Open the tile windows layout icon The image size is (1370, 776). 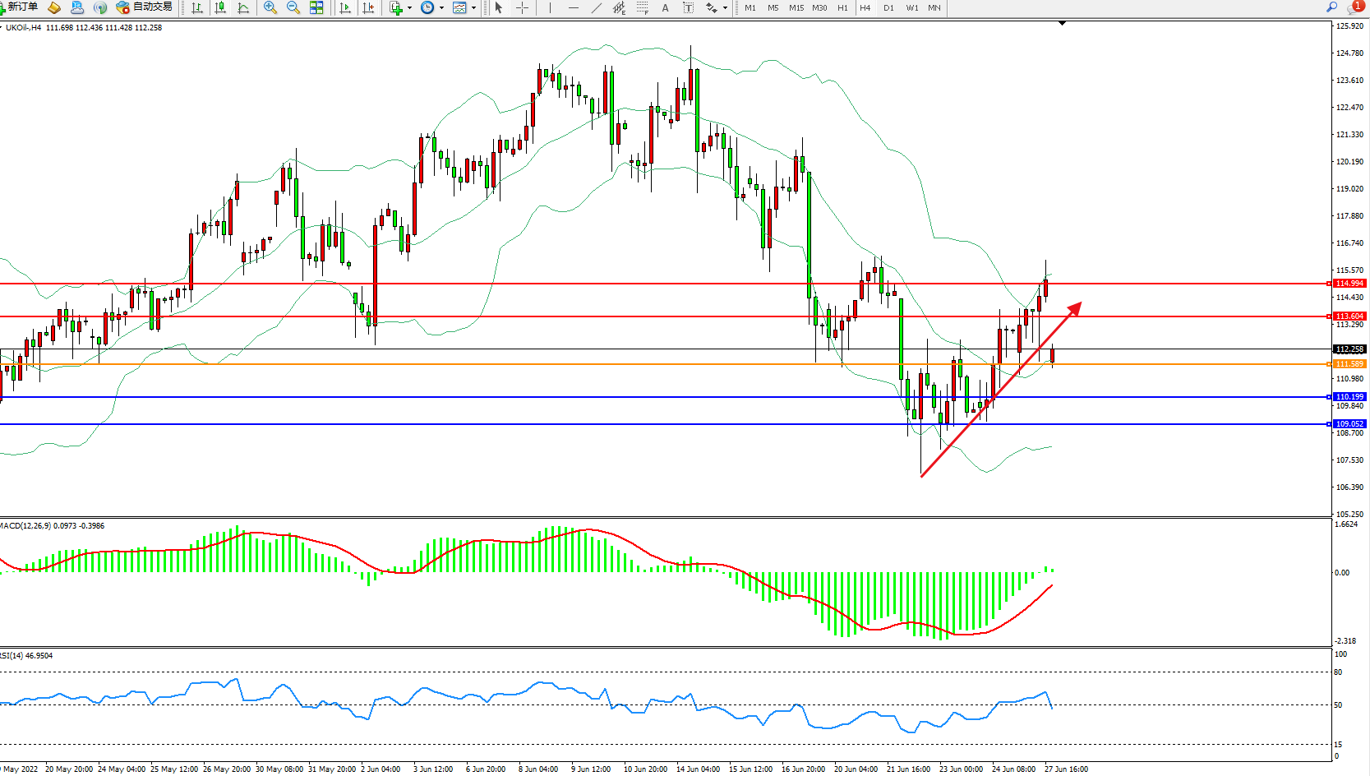click(x=316, y=7)
